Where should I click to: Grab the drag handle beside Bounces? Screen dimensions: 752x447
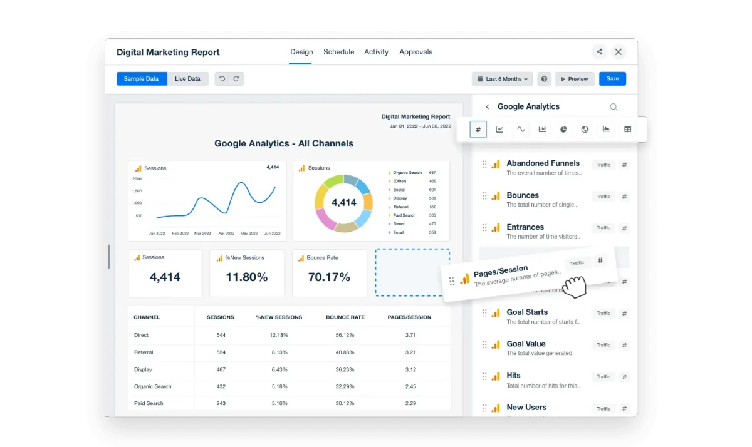(484, 196)
